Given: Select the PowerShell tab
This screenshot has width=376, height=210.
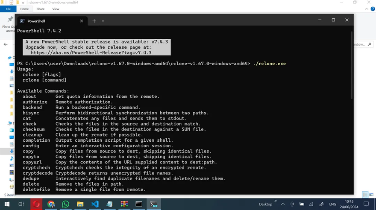Looking at the screenshot, I should tap(52, 21).
